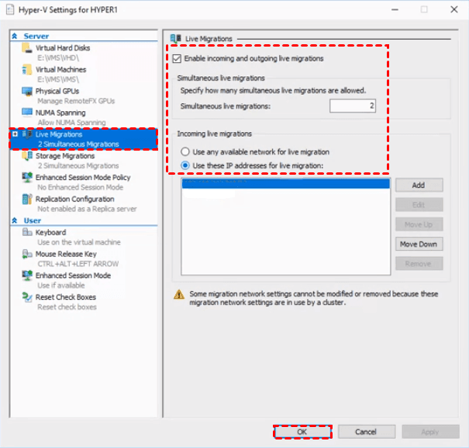Click the Cancel button
This screenshot has width=469, height=448.
click(x=367, y=432)
